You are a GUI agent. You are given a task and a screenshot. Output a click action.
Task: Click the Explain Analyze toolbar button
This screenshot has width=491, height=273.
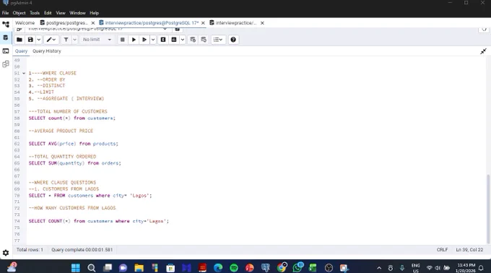[x=174, y=40]
